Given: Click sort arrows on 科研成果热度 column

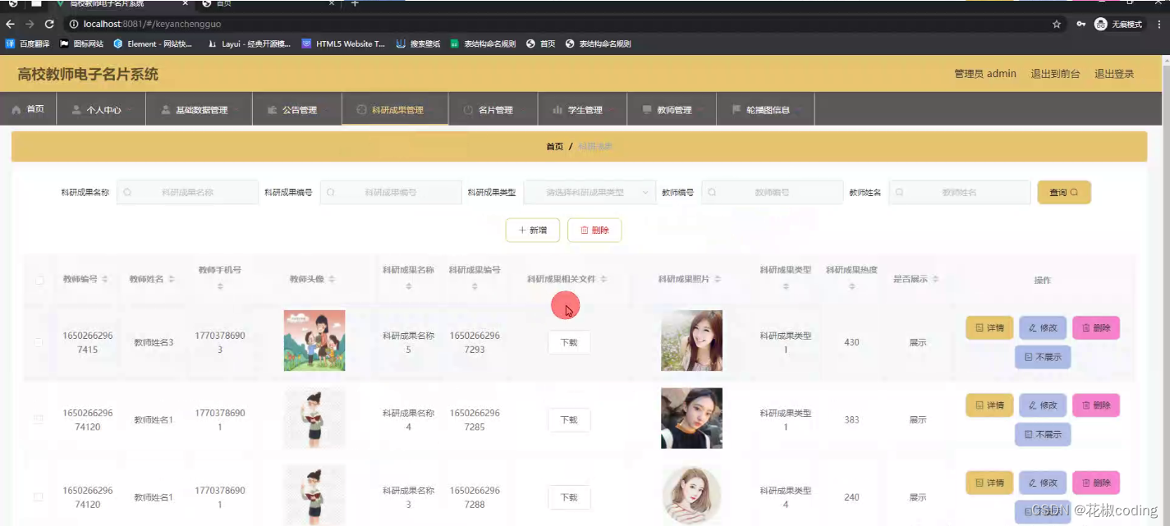Looking at the screenshot, I should [852, 286].
